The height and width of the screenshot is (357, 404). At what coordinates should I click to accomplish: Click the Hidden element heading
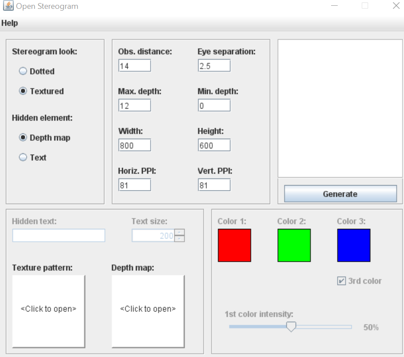tap(42, 118)
